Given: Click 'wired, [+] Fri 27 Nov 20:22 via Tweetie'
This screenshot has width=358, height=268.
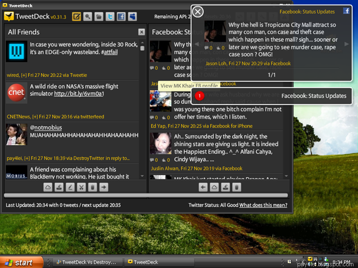Looking at the screenshot, I should [47, 75].
